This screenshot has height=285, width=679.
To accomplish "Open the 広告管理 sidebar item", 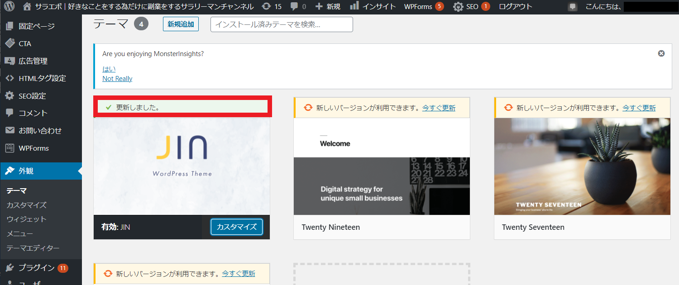I will coord(41,61).
